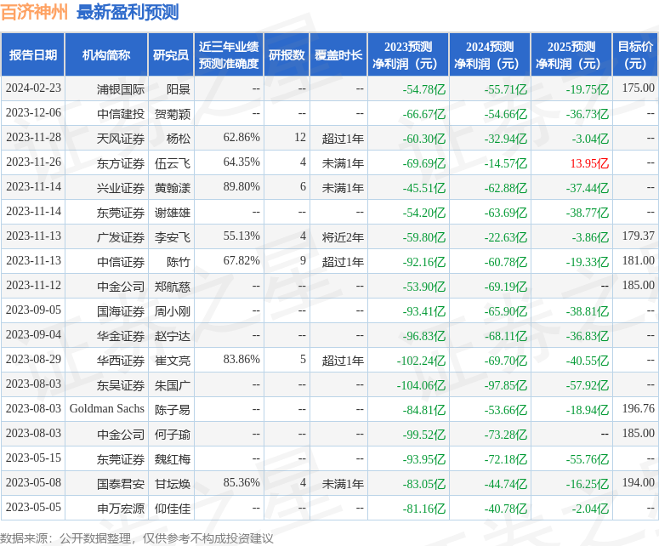Click the 2023 forecast -92.16亿
The height and width of the screenshot is (546, 659).
pos(423,262)
